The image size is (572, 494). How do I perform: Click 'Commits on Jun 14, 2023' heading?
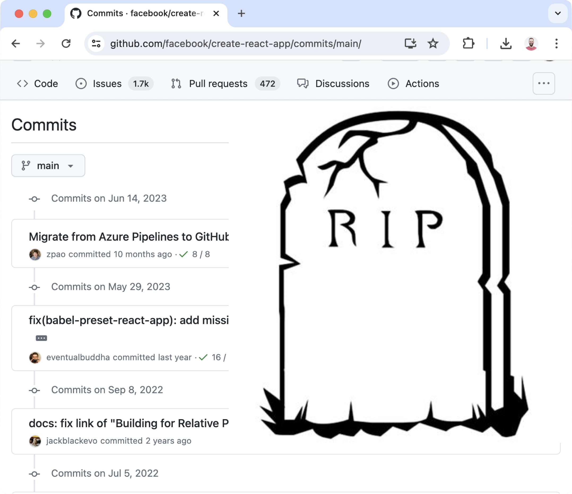tap(109, 198)
